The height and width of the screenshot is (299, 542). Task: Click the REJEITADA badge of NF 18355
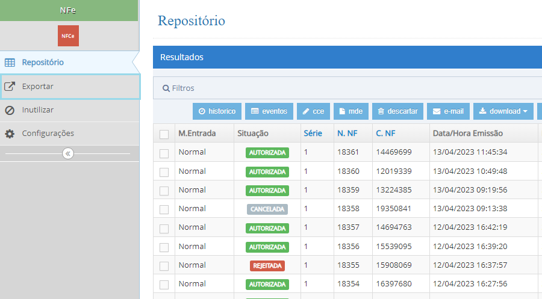[x=267, y=266]
